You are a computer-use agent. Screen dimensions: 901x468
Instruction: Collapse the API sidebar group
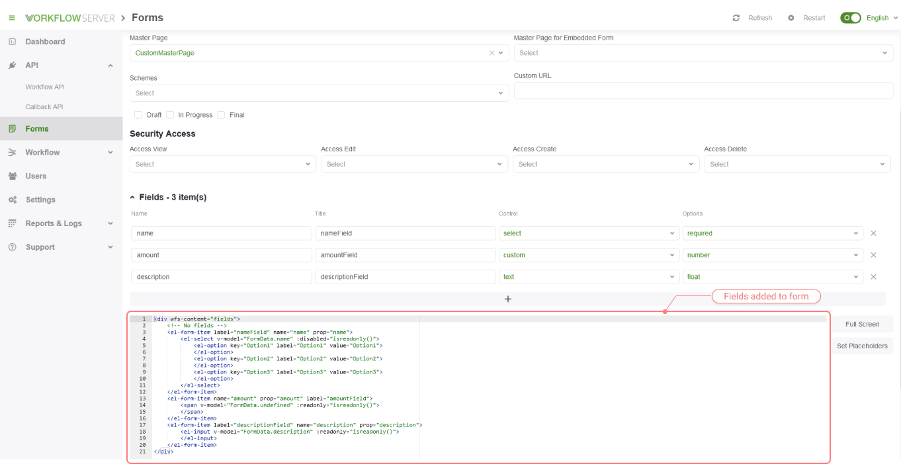pos(110,65)
